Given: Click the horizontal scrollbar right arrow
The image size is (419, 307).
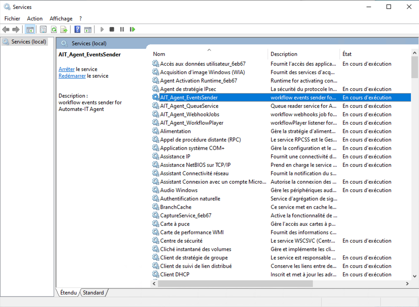Looking at the screenshot, I should click(x=407, y=283).
